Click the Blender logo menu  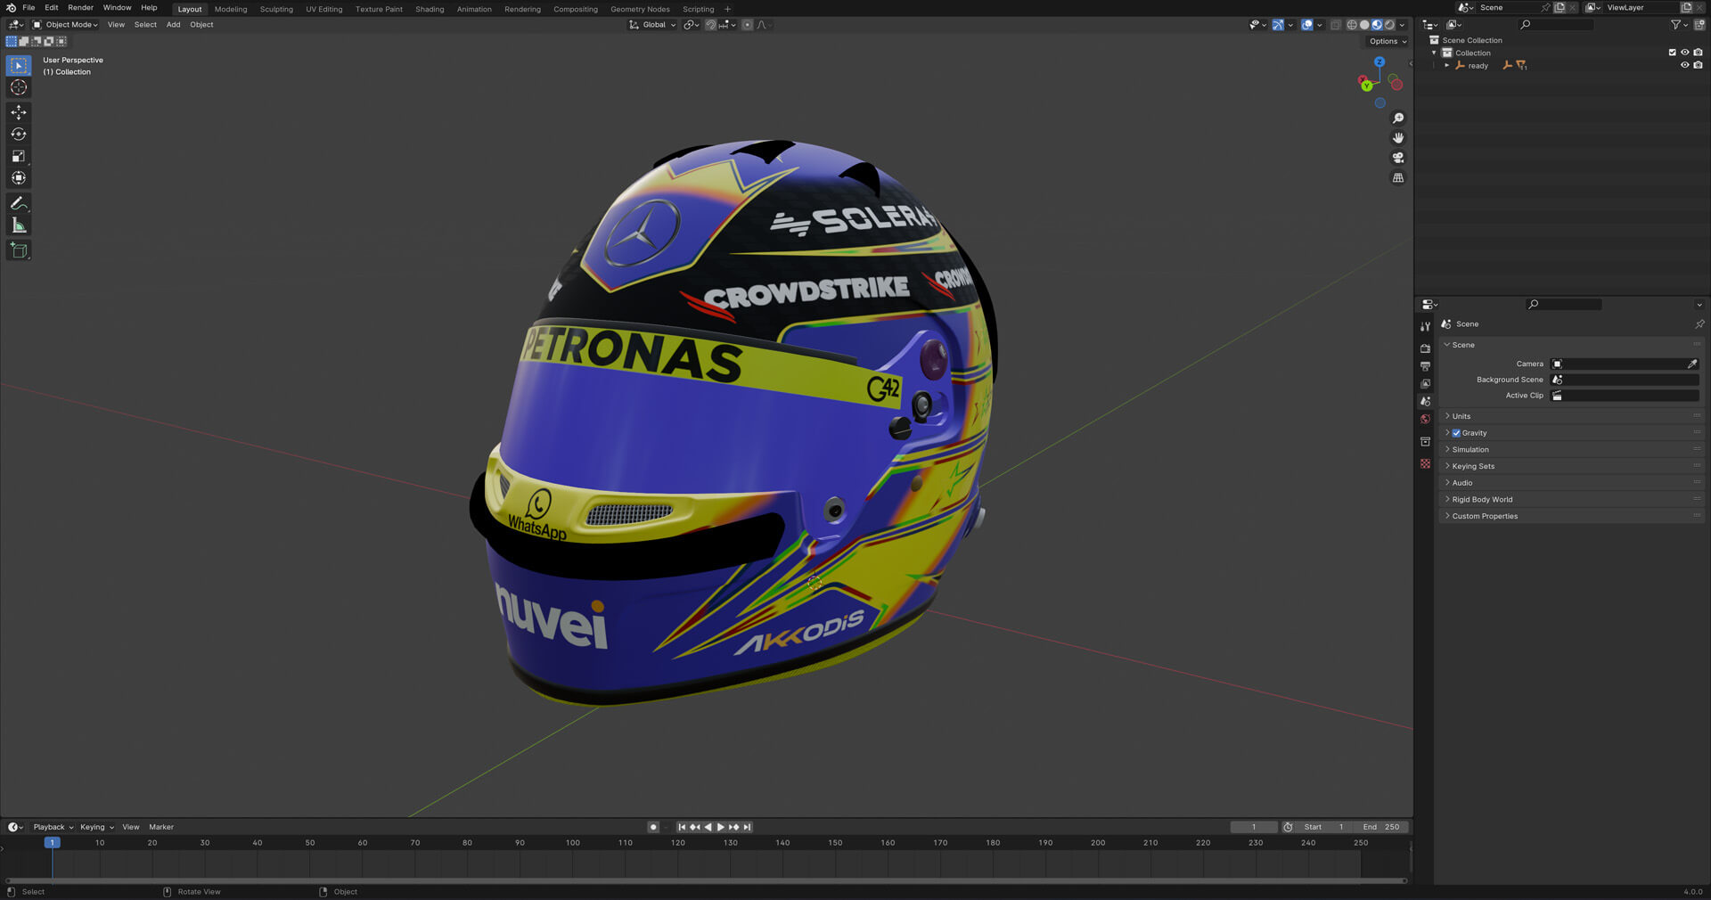11,8
